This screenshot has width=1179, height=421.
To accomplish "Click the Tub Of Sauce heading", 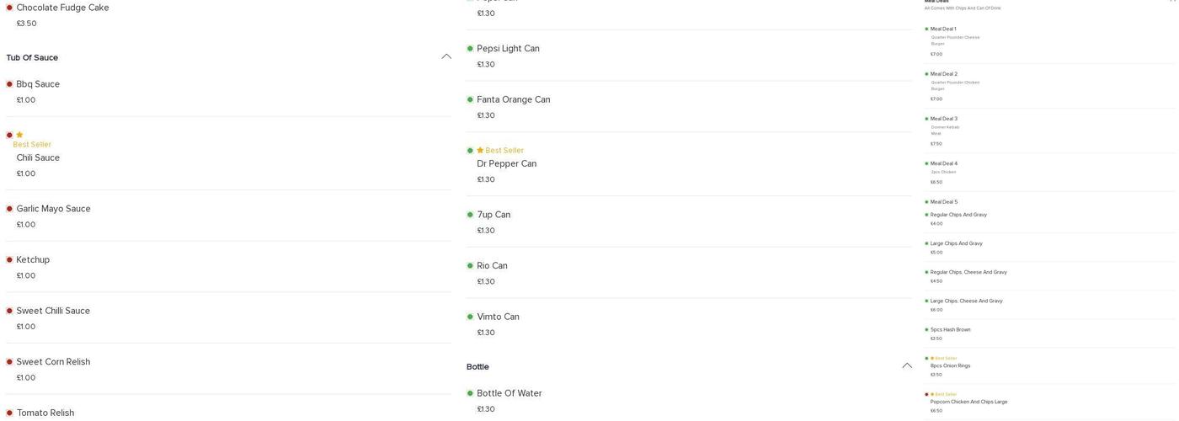I will [x=32, y=57].
